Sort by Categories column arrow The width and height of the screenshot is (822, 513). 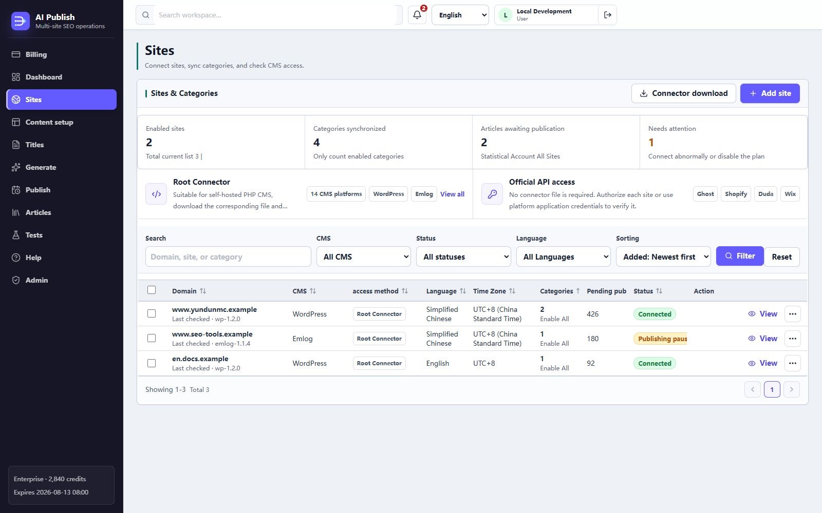coord(578,291)
